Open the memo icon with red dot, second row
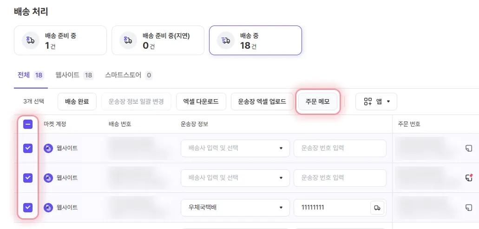The image size is (479, 229). point(469,178)
